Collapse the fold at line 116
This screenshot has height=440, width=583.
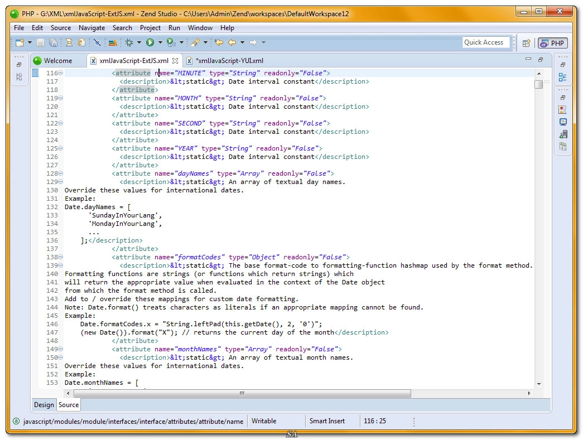click(61, 73)
